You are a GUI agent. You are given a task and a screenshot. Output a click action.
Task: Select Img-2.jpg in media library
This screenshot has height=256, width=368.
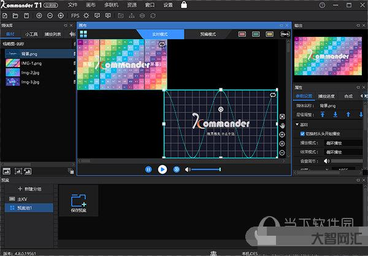pyautogui.click(x=40, y=72)
